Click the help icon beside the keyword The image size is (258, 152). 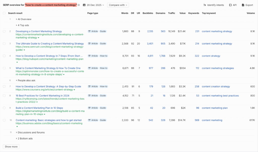coord(79,5)
